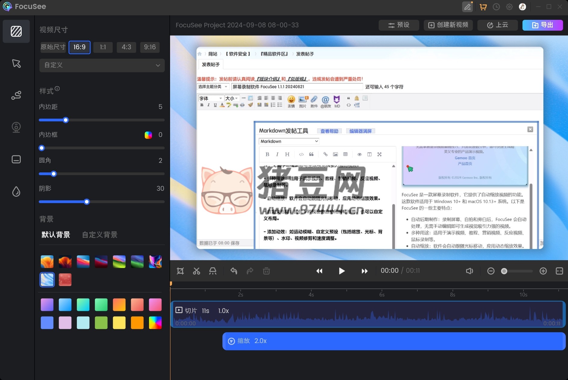This screenshot has height=380, width=568.
Task: Open the watermark droplet sidebar panel
Action: click(16, 191)
